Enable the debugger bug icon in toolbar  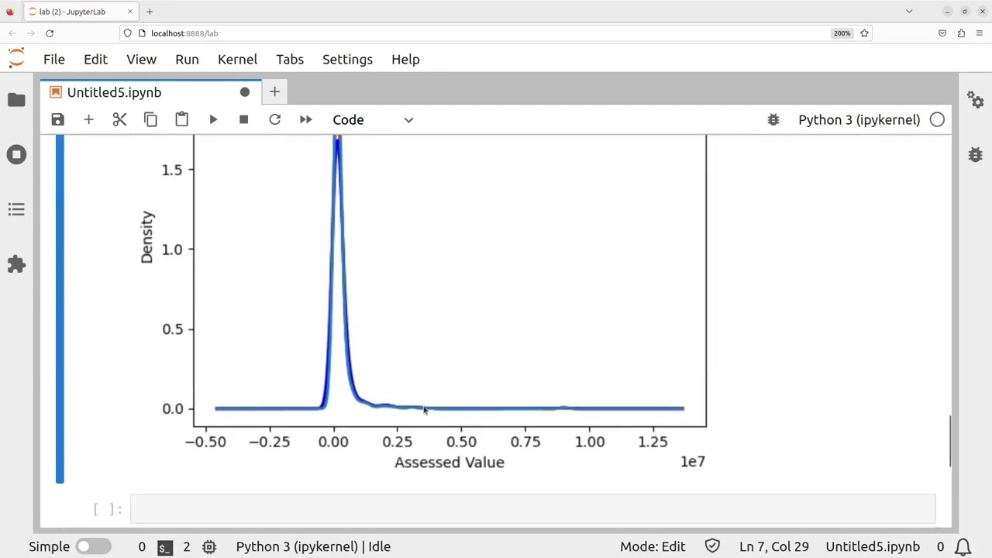(773, 119)
